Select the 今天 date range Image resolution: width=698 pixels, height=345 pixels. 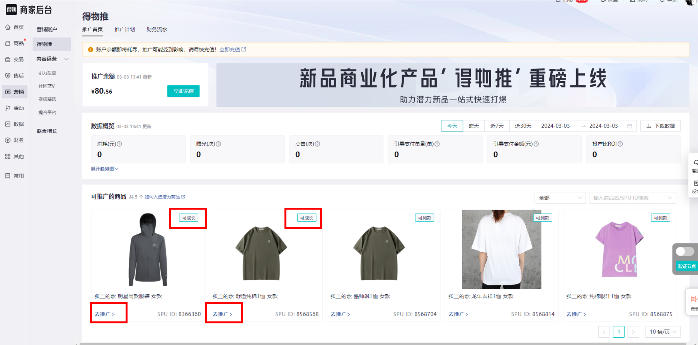[452, 126]
